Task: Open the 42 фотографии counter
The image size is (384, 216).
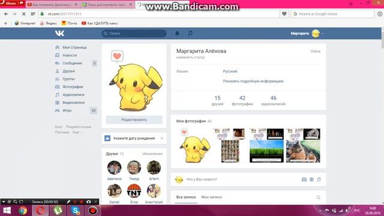Action: point(242,100)
